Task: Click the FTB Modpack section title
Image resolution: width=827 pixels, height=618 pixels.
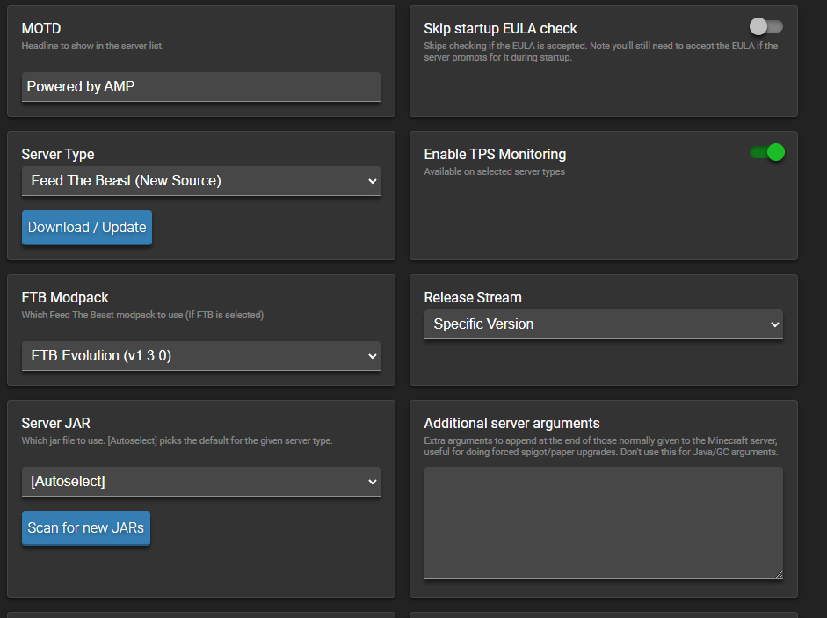Action: 65,298
